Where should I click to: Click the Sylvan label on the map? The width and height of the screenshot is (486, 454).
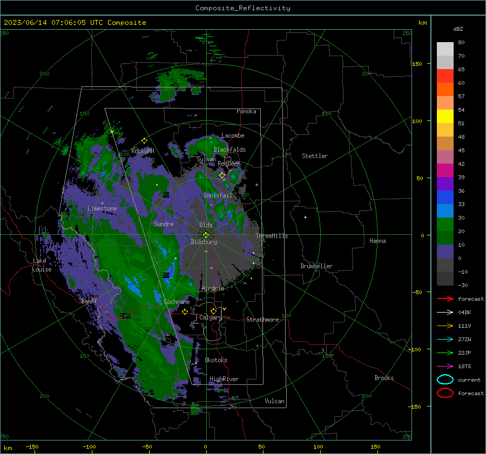point(206,159)
